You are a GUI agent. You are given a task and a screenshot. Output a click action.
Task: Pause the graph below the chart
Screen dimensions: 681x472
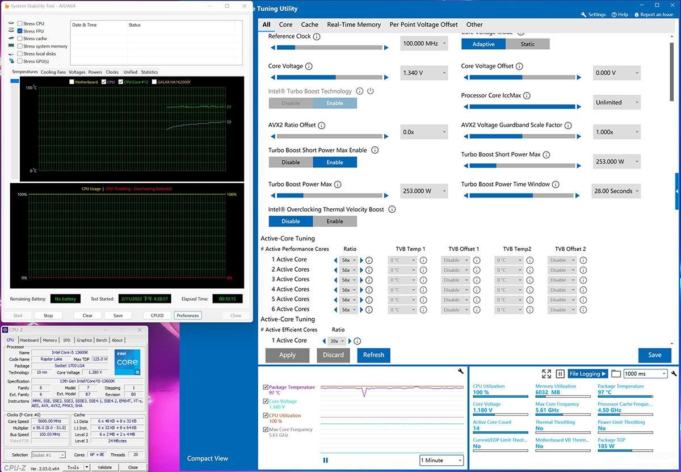(x=326, y=460)
